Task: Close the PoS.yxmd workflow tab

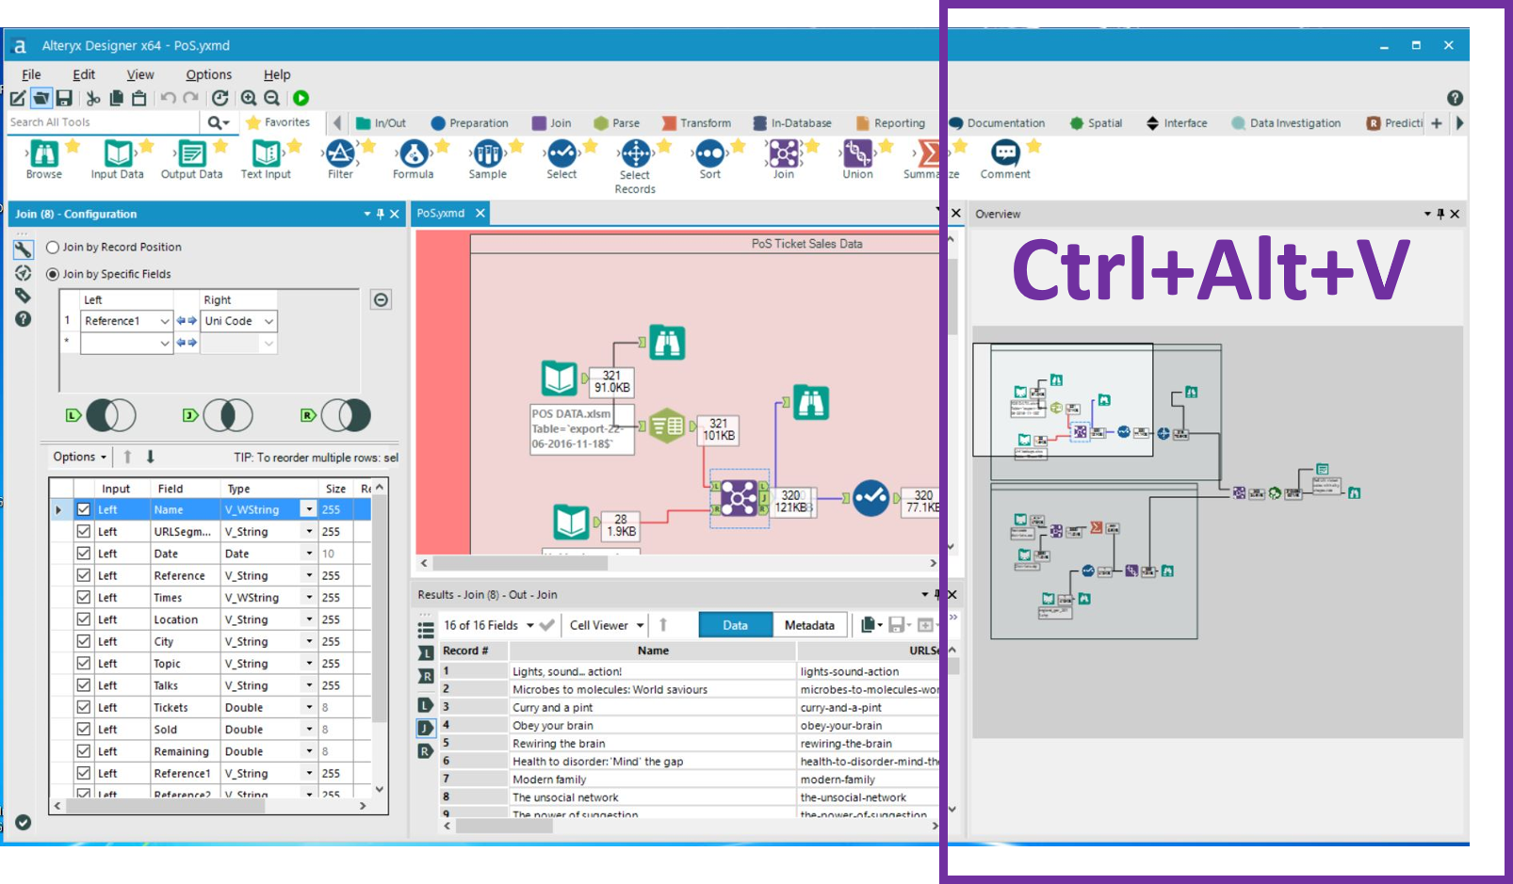Action: pos(480,214)
